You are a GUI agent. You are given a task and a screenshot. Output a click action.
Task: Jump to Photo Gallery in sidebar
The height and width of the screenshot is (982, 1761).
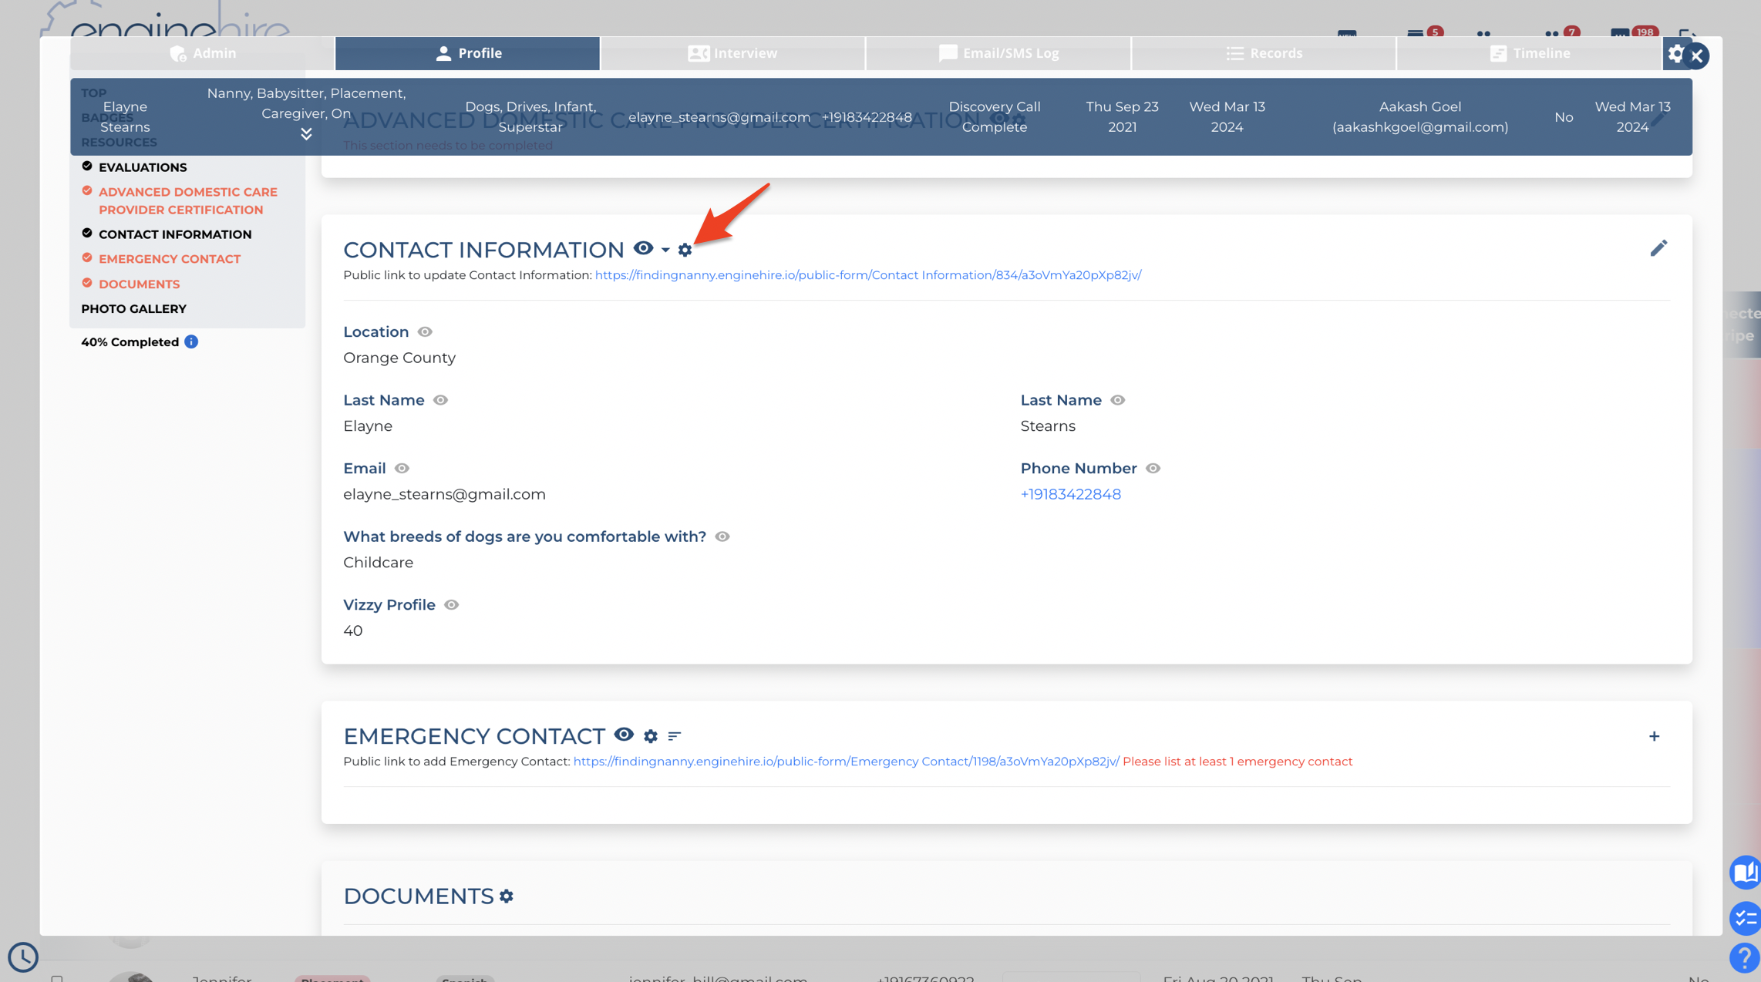(x=133, y=309)
